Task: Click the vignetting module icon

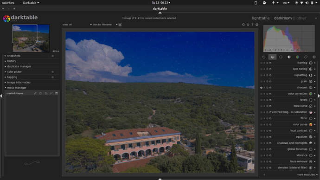Action: tap(311, 75)
